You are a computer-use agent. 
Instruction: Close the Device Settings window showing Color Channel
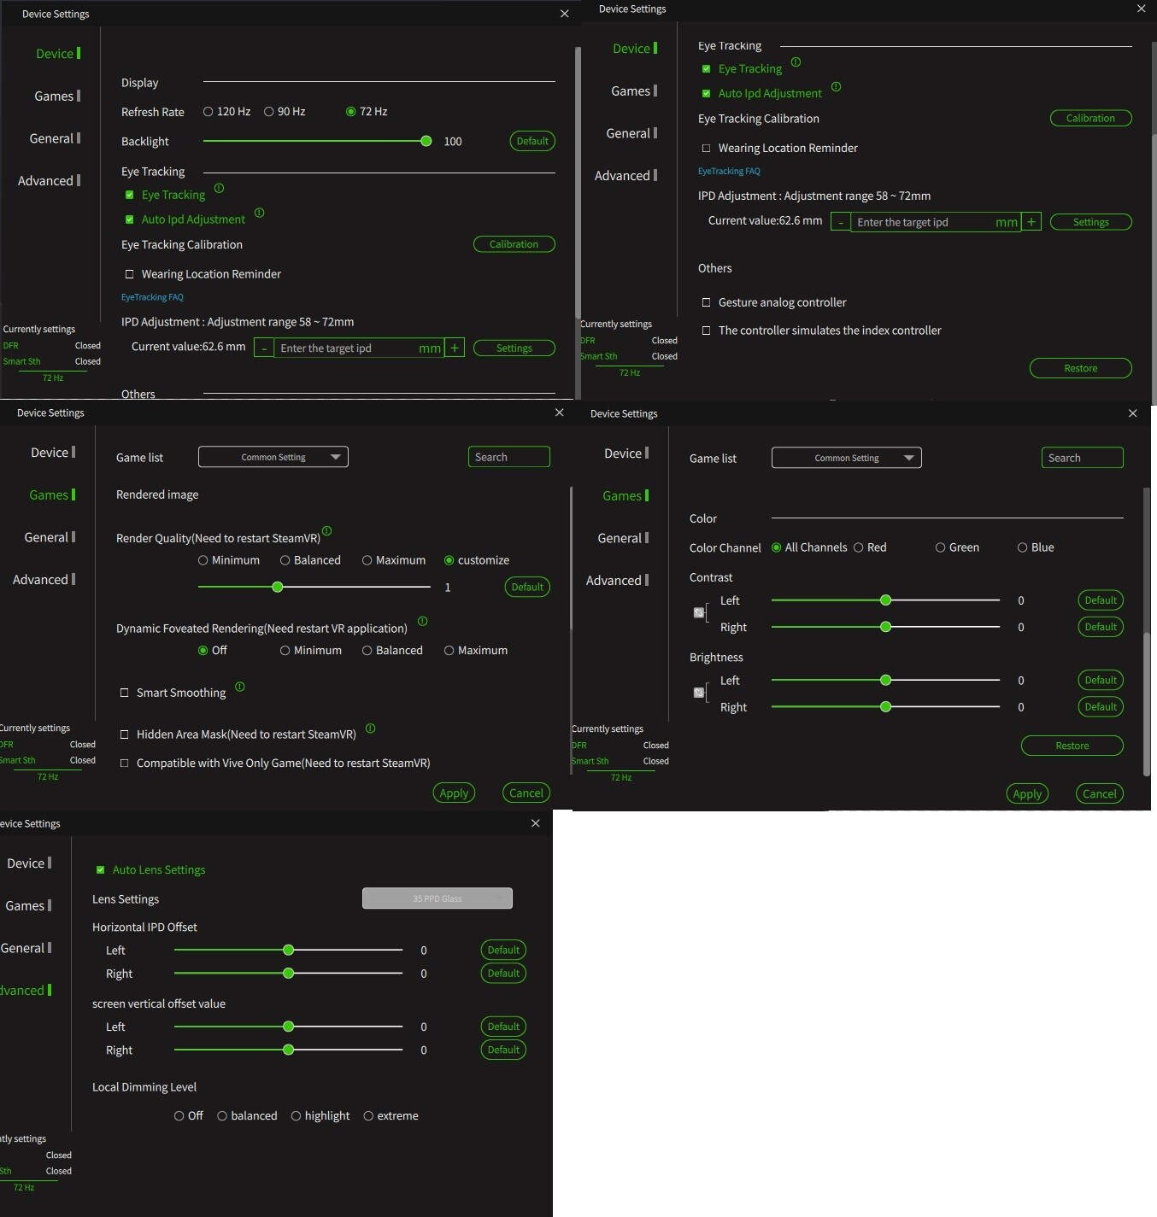1133,413
